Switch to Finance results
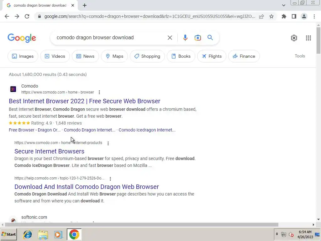Screen dimensions: 321x241 pyautogui.click(x=244, y=56)
